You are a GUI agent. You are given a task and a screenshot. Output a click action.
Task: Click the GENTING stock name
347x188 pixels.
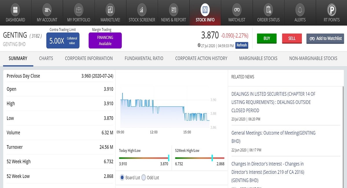pos(15,35)
